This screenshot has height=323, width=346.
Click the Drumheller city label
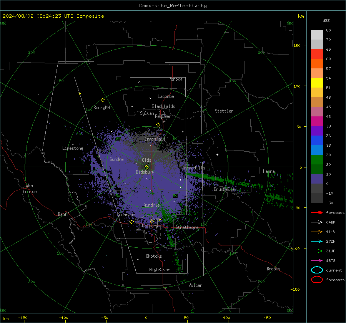(x=225, y=189)
